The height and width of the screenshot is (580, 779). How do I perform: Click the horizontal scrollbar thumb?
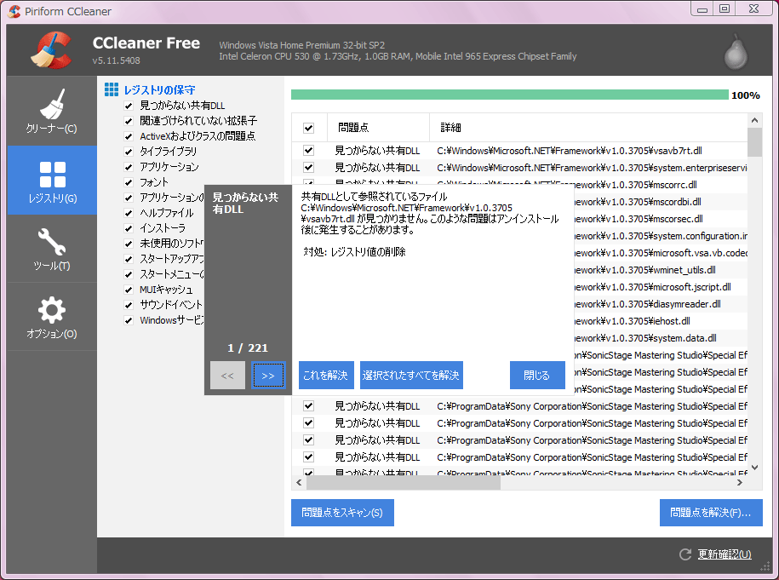404,482
